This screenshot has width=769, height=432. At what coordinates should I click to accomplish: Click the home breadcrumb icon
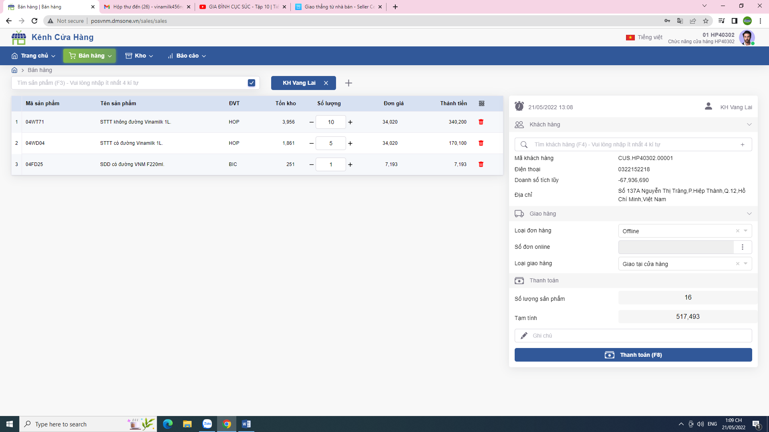pyautogui.click(x=14, y=70)
